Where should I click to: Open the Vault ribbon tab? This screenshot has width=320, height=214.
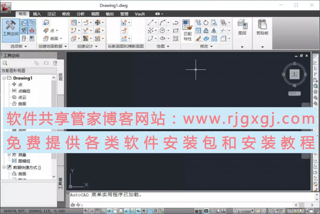pyautogui.click(x=140, y=14)
